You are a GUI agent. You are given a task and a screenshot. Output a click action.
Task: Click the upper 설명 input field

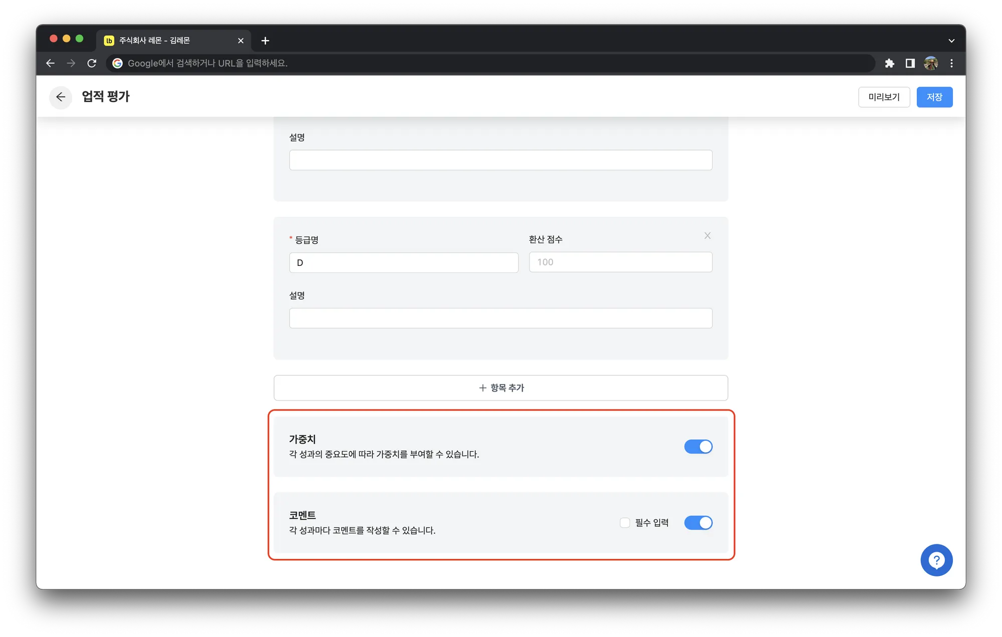point(500,160)
